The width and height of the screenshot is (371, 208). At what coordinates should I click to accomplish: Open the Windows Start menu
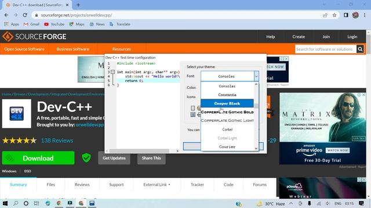click(5, 203)
